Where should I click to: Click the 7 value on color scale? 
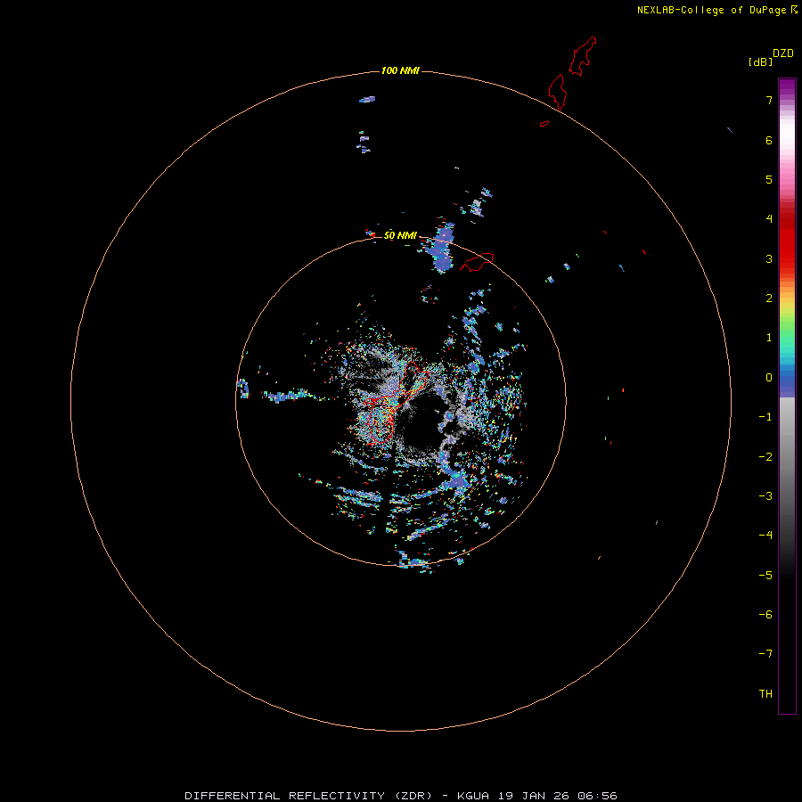pyautogui.click(x=769, y=100)
